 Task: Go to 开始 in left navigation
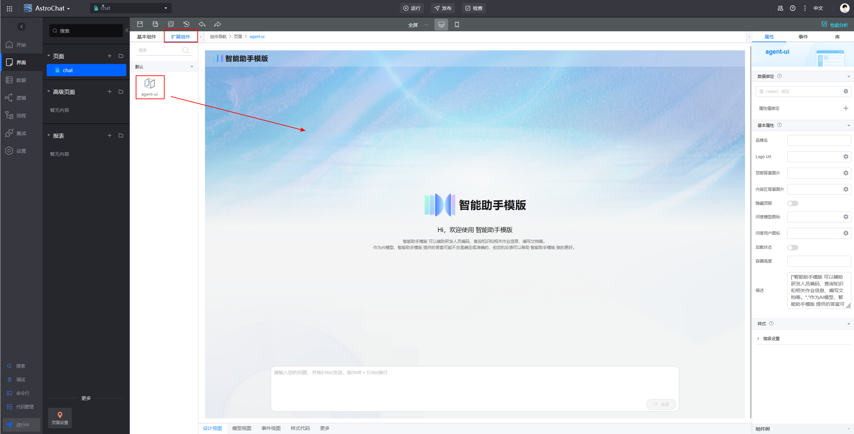pyautogui.click(x=21, y=45)
